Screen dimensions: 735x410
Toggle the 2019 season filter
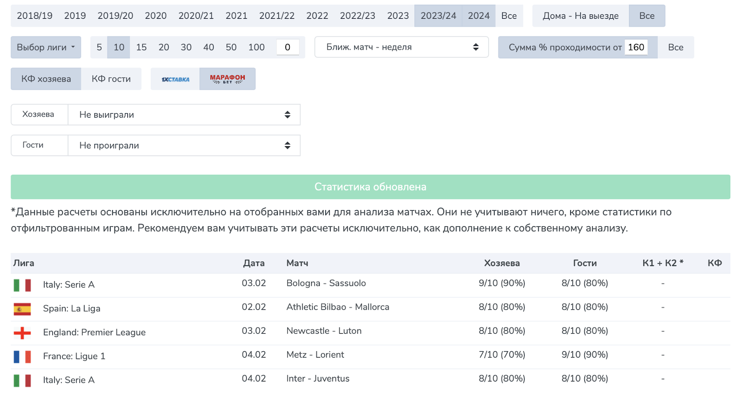75,16
